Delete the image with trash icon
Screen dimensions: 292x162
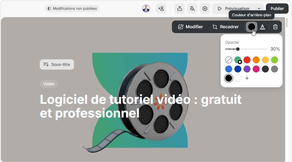(275, 27)
